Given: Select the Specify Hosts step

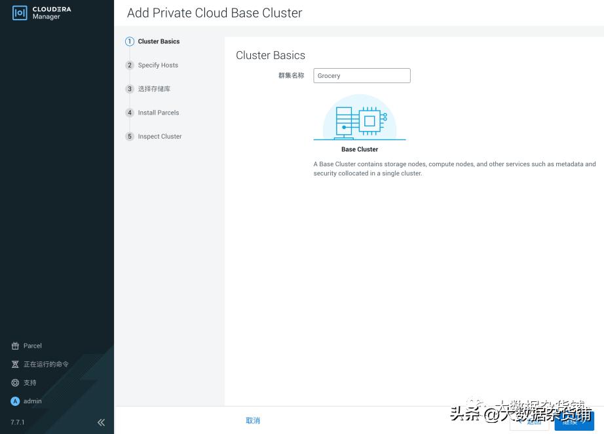Looking at the screenshot, I should pyautogui.click(x=158, y=65).
